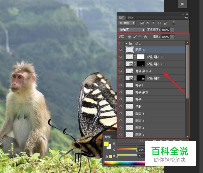This screenshot has width=203, height=173.
Task: Hide the 仿制 layer
Action: 121,106
